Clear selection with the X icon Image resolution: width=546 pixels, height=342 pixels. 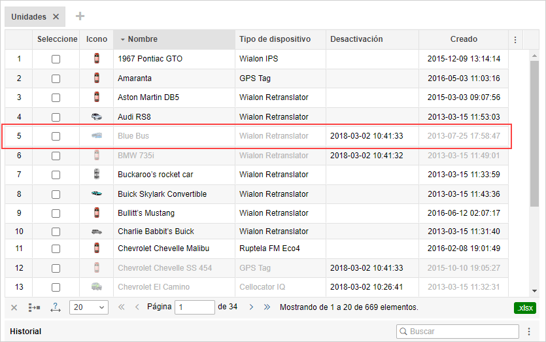pyautogui.click(x=14, y=307)
